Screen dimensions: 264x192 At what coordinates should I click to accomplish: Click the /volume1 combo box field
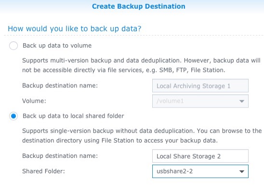click(x=200, y=101)
